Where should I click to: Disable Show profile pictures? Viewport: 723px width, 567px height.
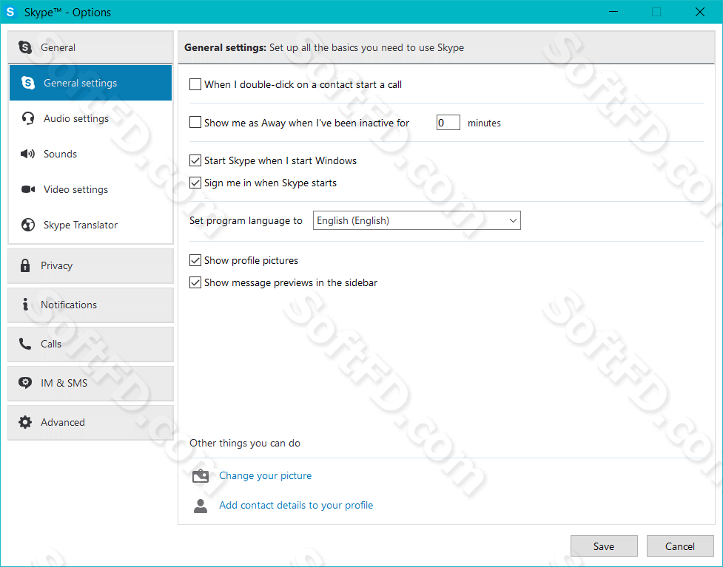(195, 260)
